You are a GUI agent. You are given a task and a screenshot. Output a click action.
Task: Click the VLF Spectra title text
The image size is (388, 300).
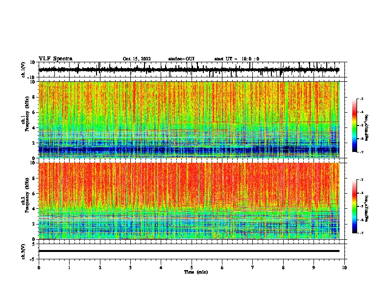(x=55, y=59)
